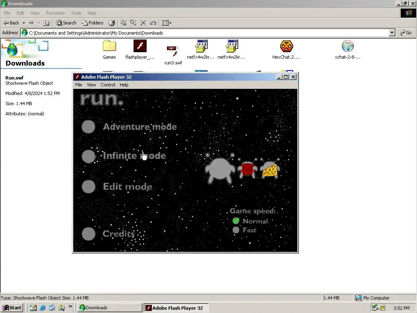Open Flash Player Control menu
The height and width of the screenshot is (313, 417).
pyautogui.click(x=108, y=85)
